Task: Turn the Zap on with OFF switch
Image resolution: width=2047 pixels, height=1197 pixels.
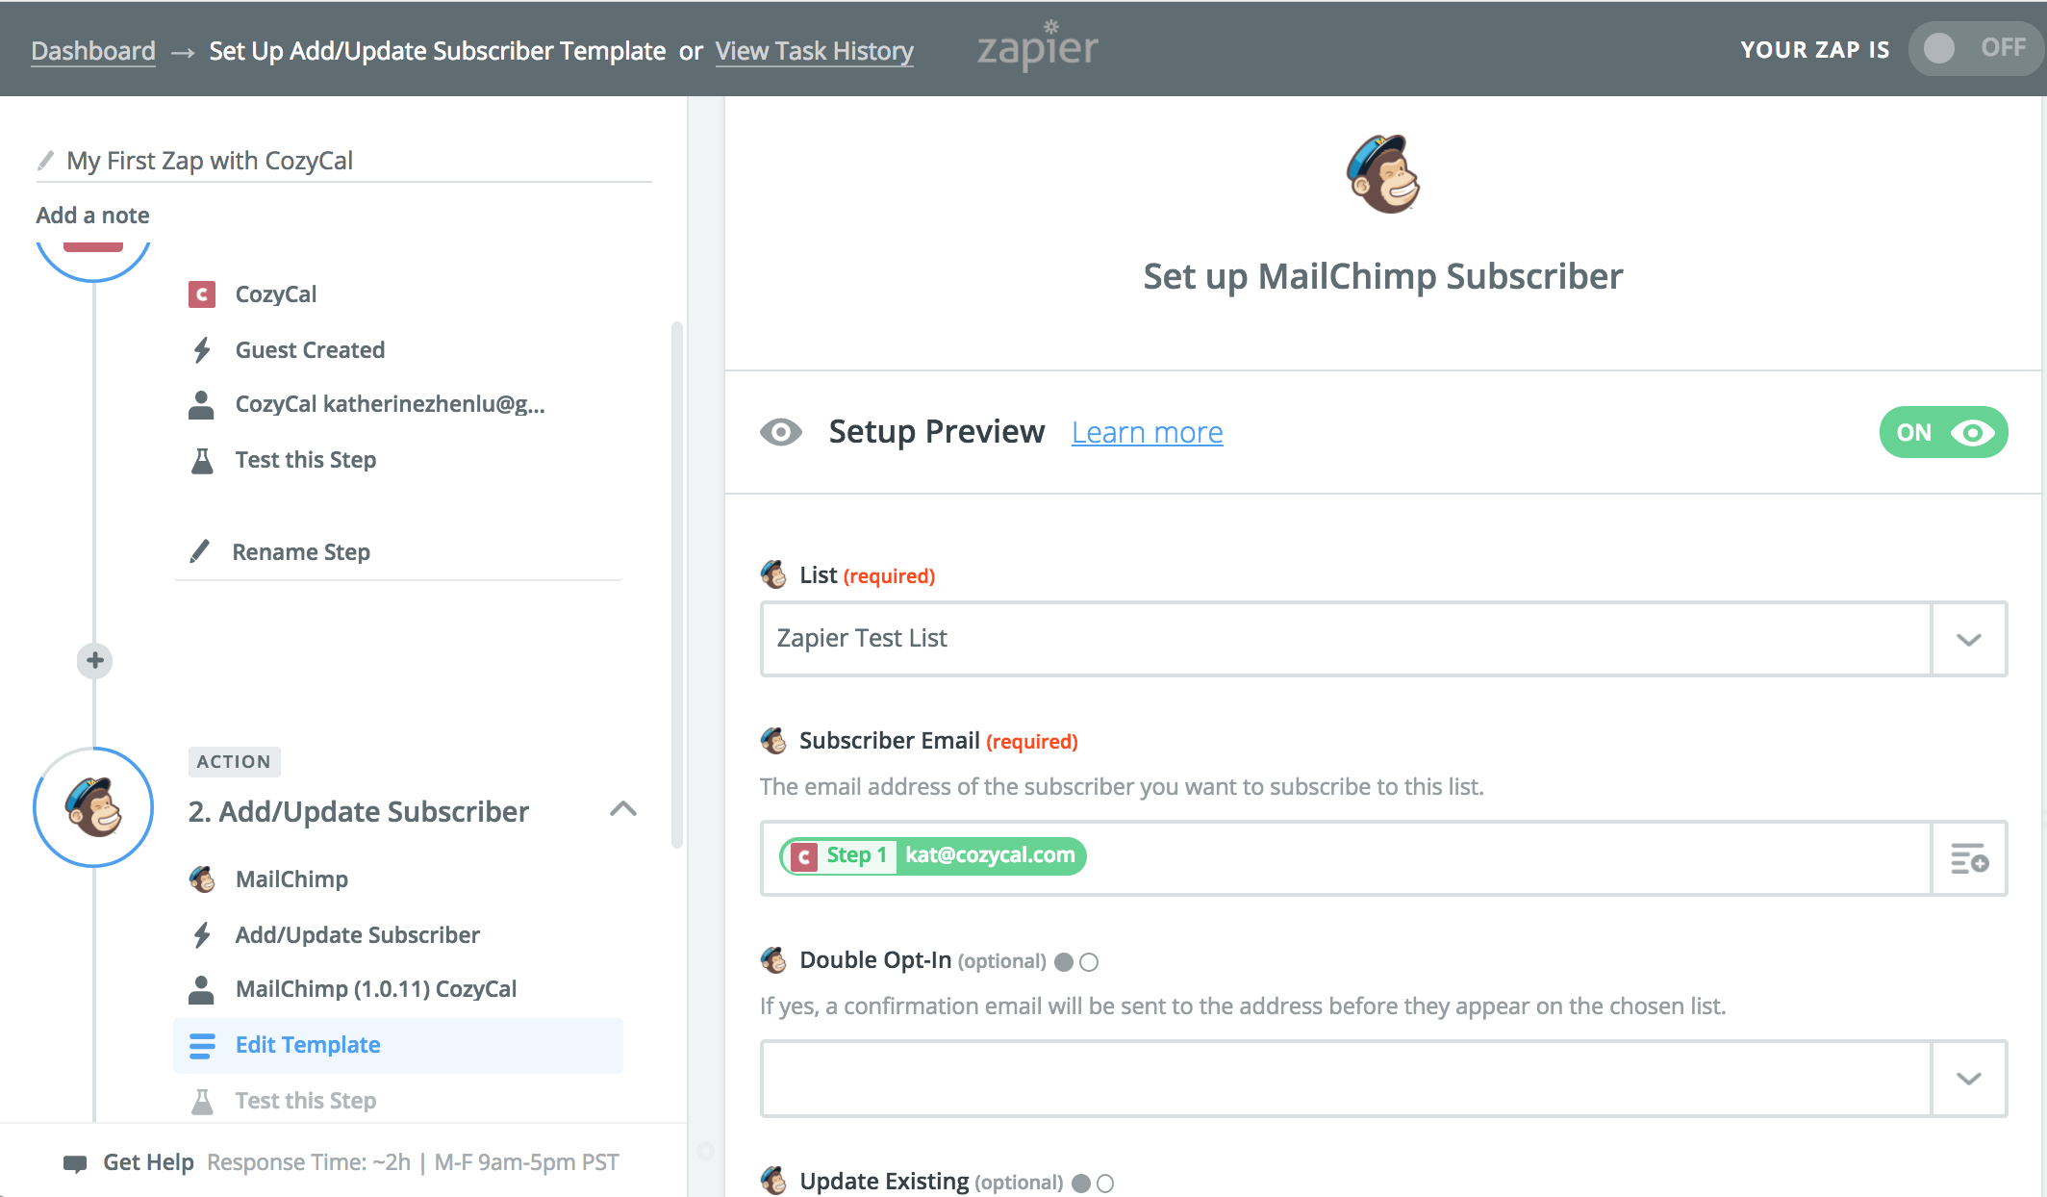Action: coord(1974,48)
